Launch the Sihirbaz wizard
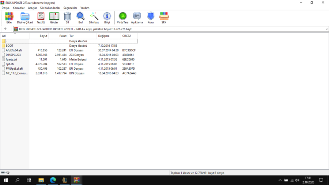 pyautogui.click(x=94, y=18)
